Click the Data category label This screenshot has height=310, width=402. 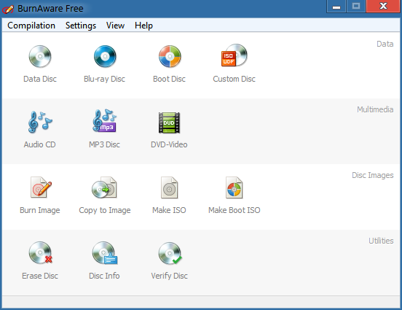pos(385,44)
